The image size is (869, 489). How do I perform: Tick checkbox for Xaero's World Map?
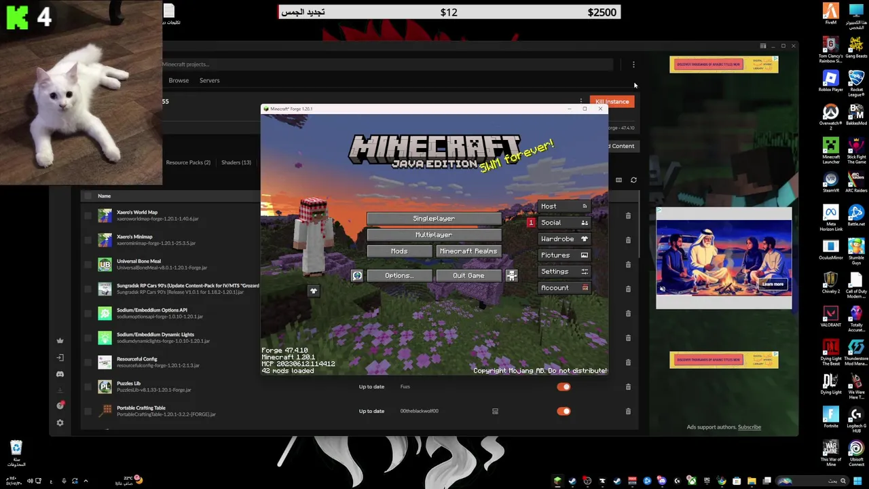88,216
